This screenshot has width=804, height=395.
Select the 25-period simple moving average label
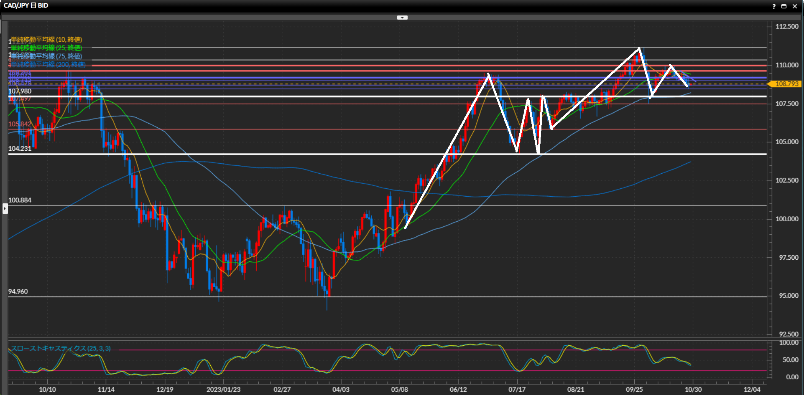[x=46, y=48]
